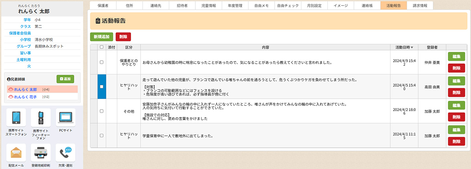Viewport: 471px width, 169px height.
Task: Click 学童保育中に一人で敷地外 content text
Action: pyautogui.click(x=177, y=136)
